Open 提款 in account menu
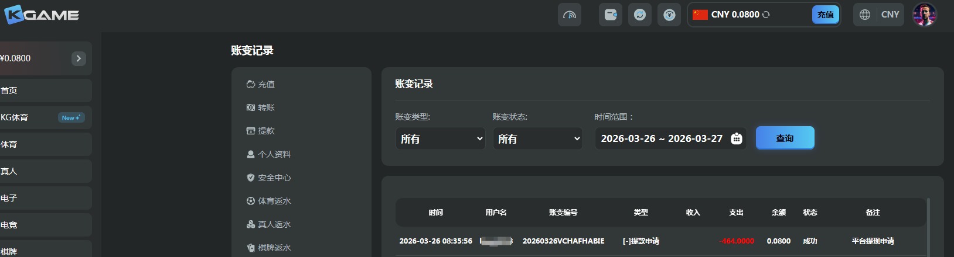 click(266, 131)
